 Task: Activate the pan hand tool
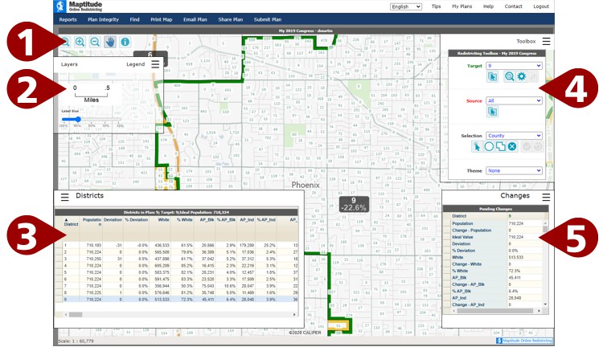110,42
